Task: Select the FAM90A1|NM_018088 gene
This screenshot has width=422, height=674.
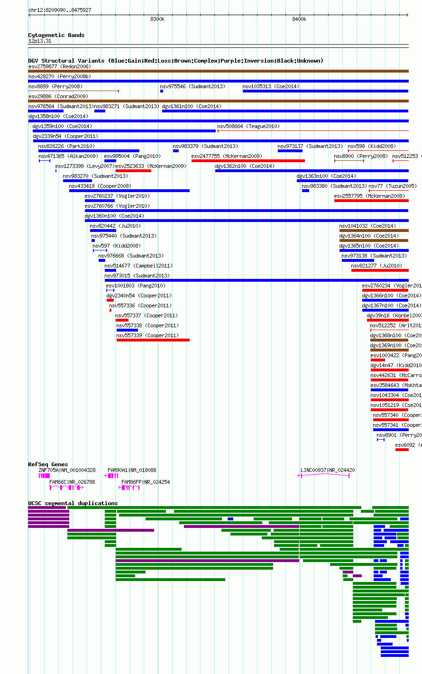Action: pyautogui.click(x=132, y=470)
